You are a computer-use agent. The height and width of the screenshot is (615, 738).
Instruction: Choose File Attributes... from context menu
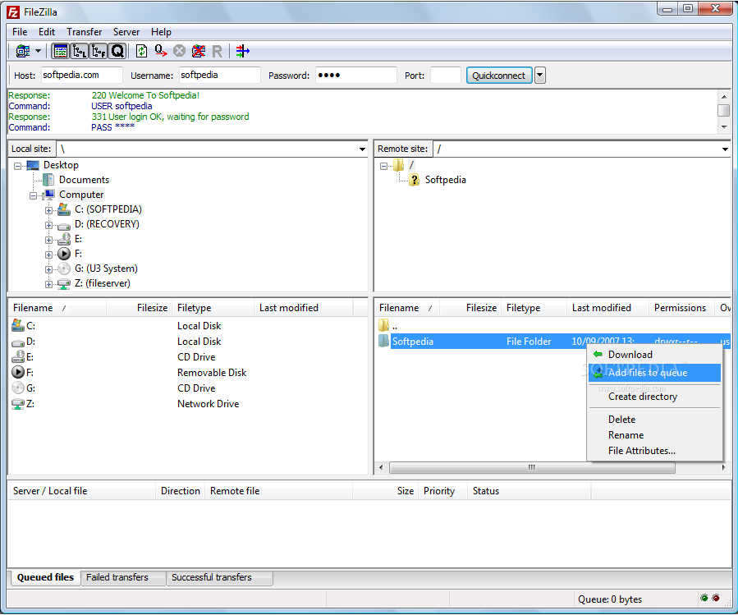[654, 451]
